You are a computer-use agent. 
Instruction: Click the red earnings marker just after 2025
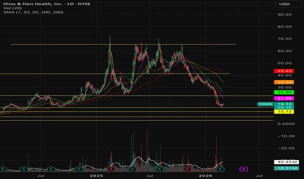pos(111,169)
